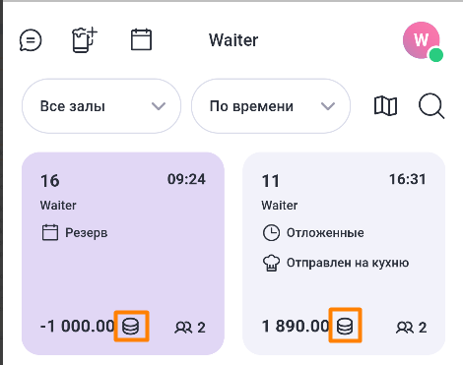Open the table 16 reservation card
Image resolution: width=463 pixels, height=365 pixels.
point(123,254)
